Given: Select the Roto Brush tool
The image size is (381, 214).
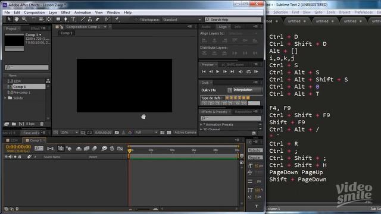Looking at the screenshot, I should point(107,20).
